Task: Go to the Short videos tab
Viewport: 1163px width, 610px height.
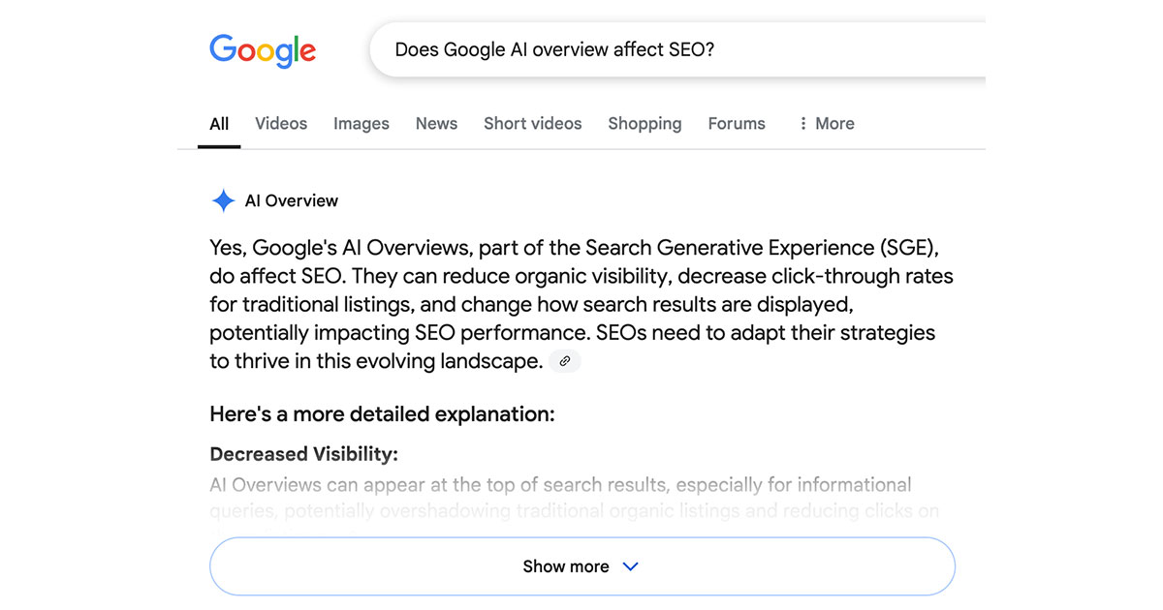Action: [533, 124]
